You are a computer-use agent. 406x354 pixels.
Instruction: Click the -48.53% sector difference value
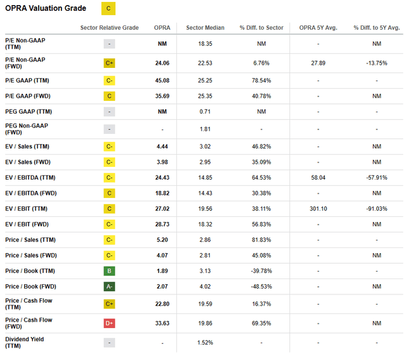261,286
